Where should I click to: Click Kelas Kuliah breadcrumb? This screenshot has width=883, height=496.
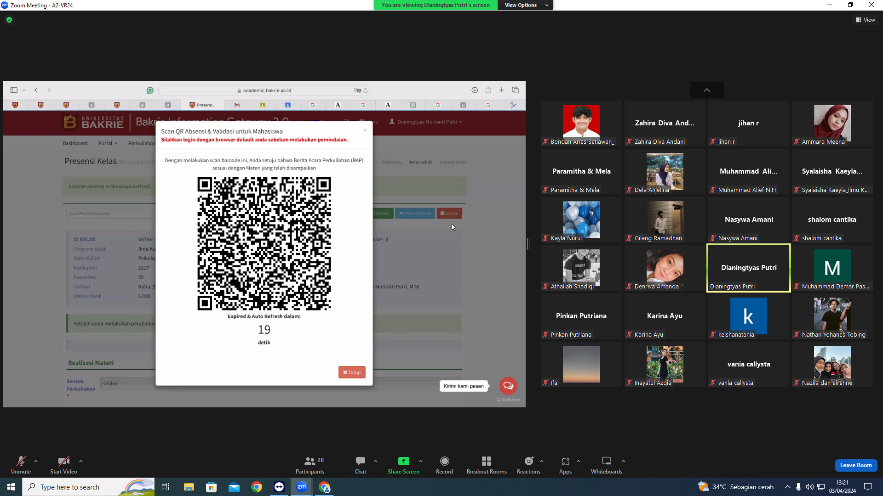tap(421, 162)
